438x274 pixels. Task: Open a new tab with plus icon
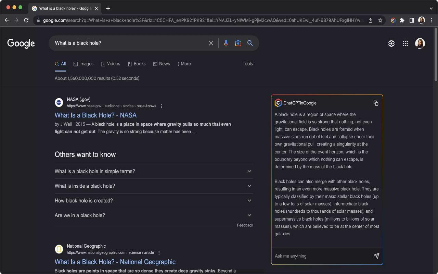(108, 9)
